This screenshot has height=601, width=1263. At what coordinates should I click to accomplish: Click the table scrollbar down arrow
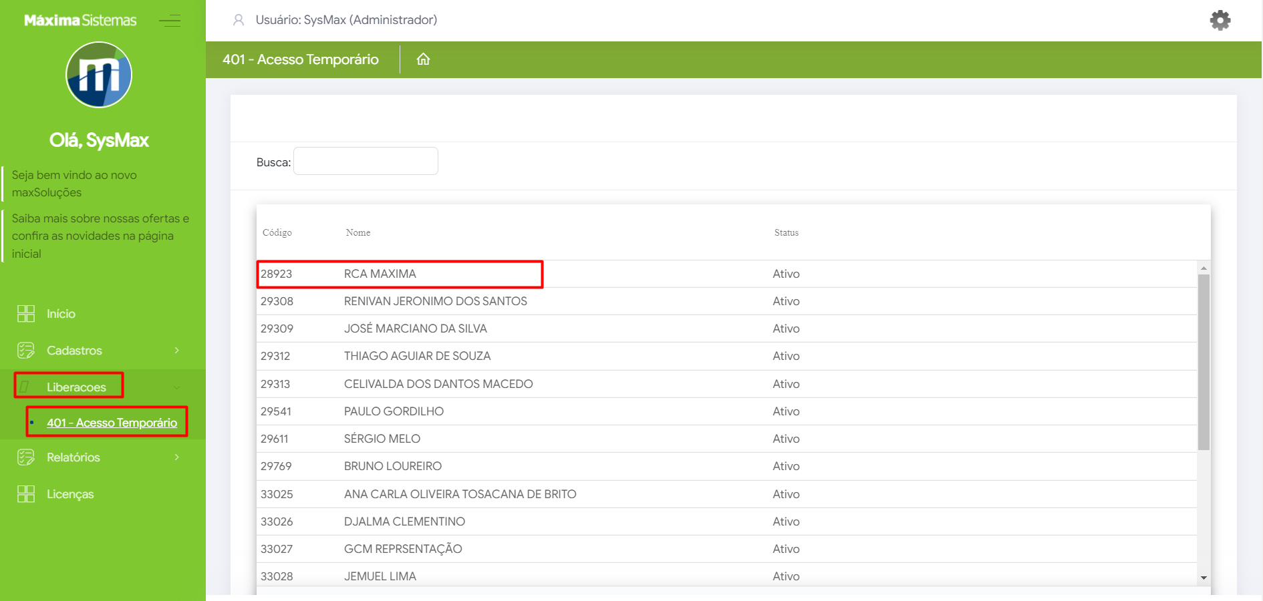[x=1204, y=578]
